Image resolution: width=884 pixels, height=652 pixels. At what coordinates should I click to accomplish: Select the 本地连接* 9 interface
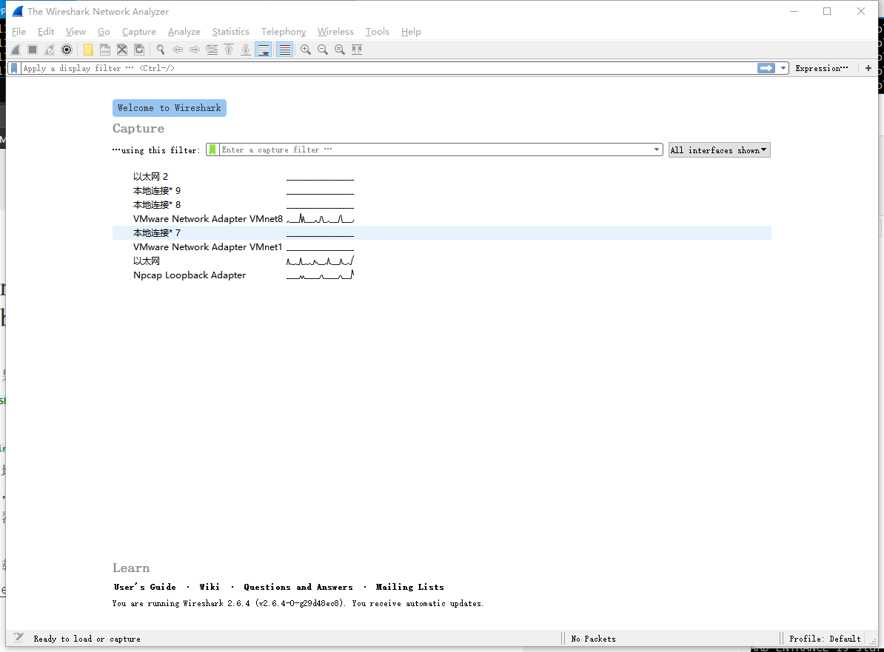(441, 190)
